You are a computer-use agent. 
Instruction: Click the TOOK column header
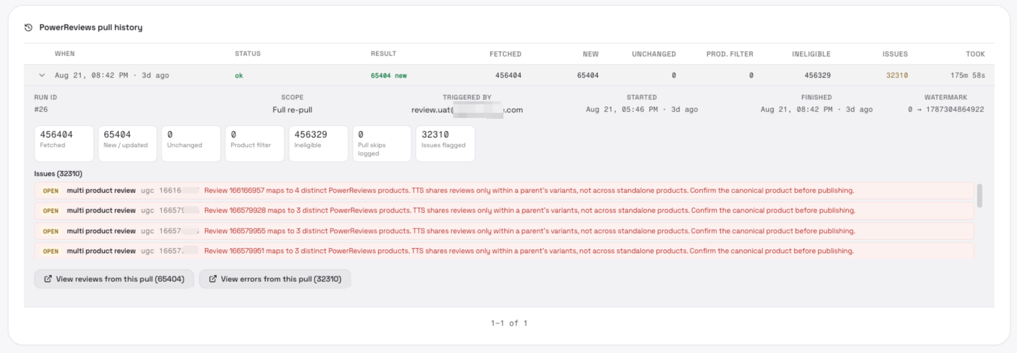coord(976,54)
